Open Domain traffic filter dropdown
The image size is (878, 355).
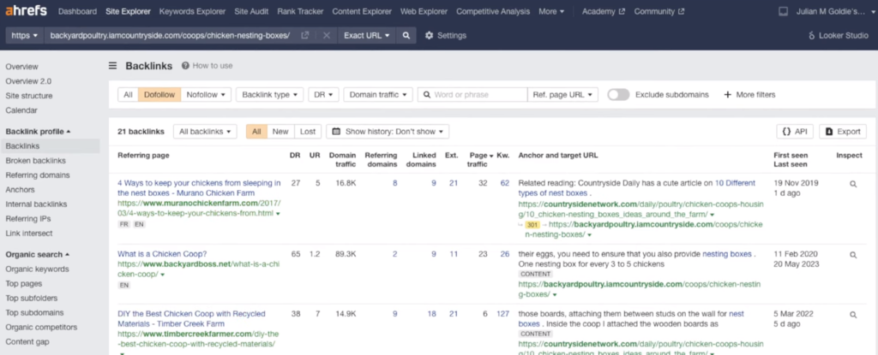[378, 94]
